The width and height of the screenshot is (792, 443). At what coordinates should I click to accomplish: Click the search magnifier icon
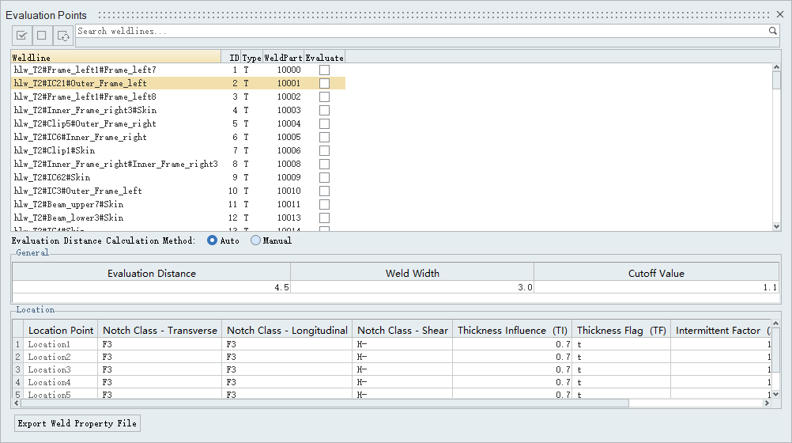coord(773,31)
